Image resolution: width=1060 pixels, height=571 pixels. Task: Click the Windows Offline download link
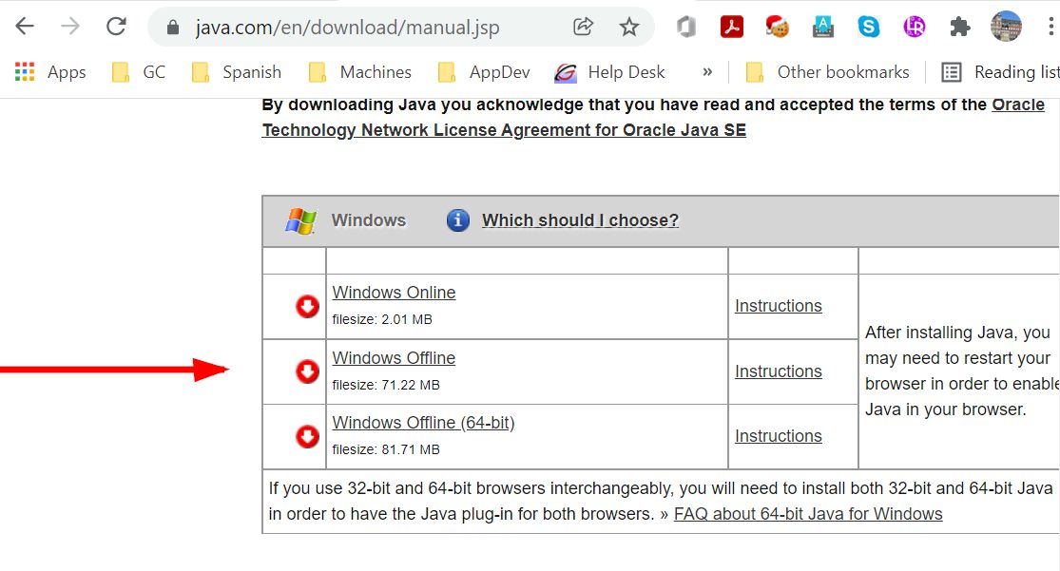pyautogui.click(x=394, y=358)
